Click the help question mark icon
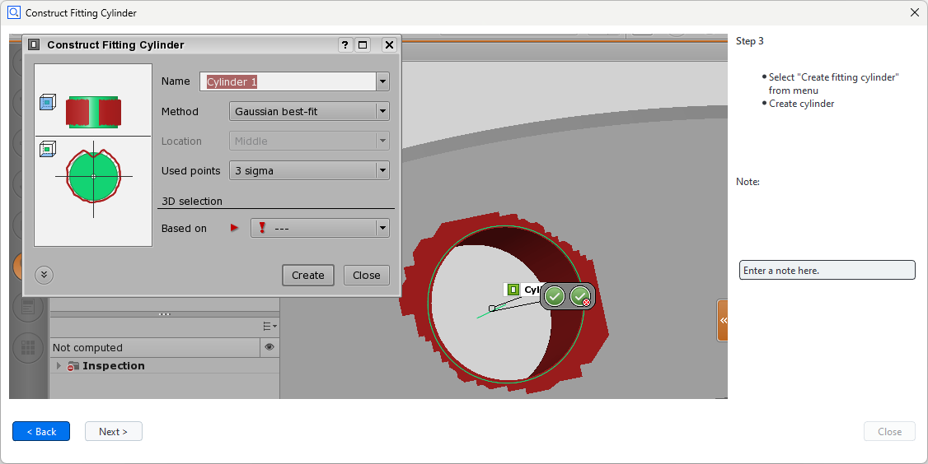Screen dimensions: 928x464 (345, 45)
